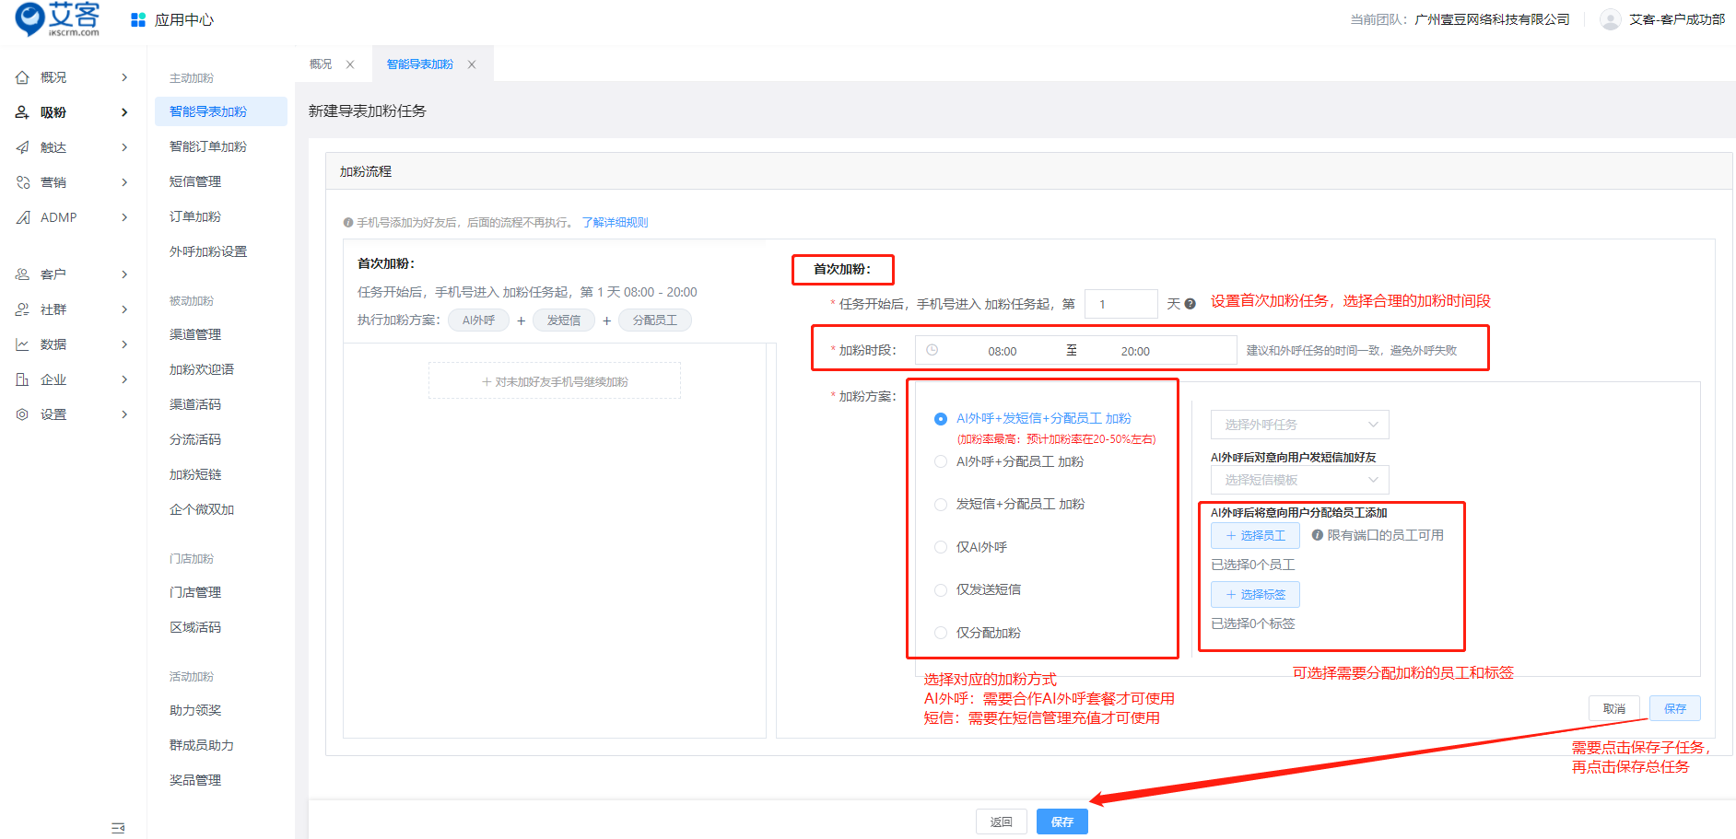
Task: Open 短信管理 in the submenu
Action: tap(195, 181)
